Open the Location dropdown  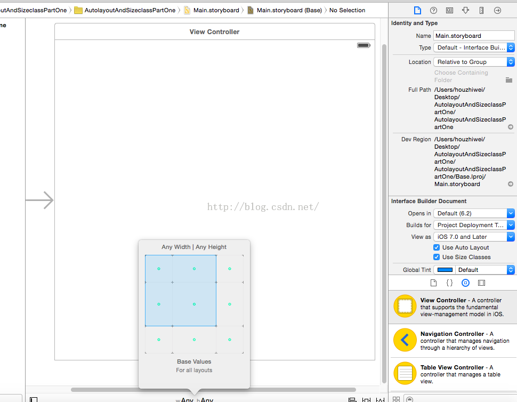click(474, 62)
